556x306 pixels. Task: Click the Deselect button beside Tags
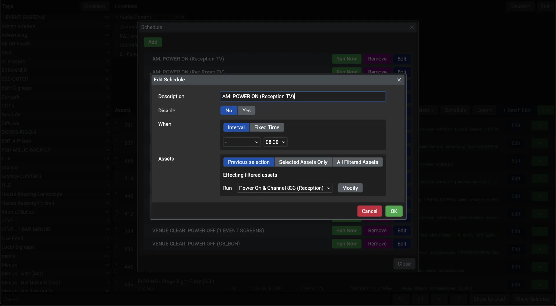(x=95, y=6)
